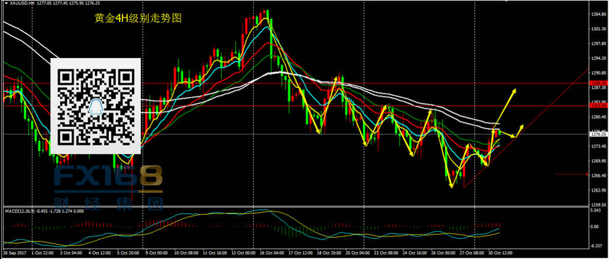
Task: Click the small yellow arrow head near 1276.25
Action: pyautogui.click(x=521, y=127)
